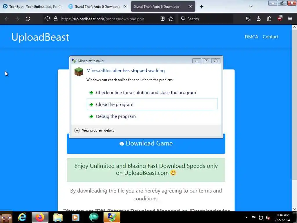Click the site security padlock icon
This screenshot has height=223, width=297.
coord(55,19)
